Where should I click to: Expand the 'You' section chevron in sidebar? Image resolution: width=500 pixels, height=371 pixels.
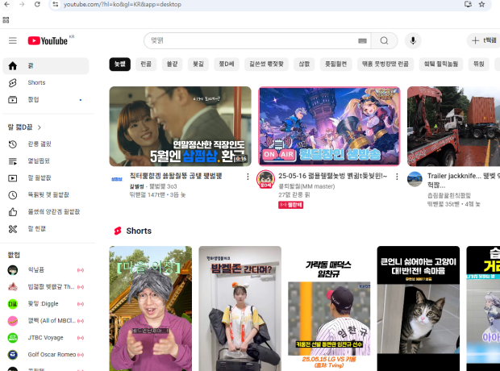tap(39, 127)
